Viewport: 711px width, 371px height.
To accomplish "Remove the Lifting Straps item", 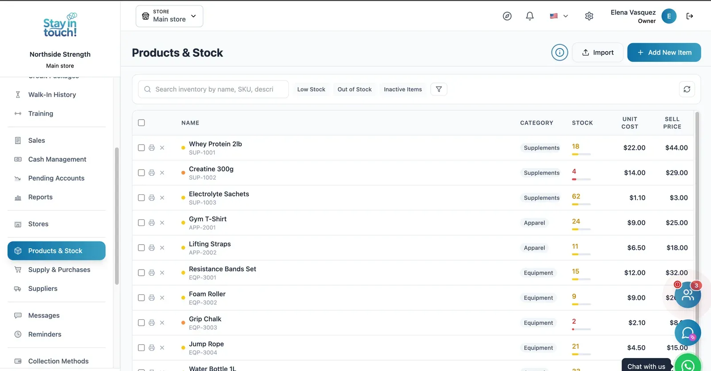I will coord(162,248).
